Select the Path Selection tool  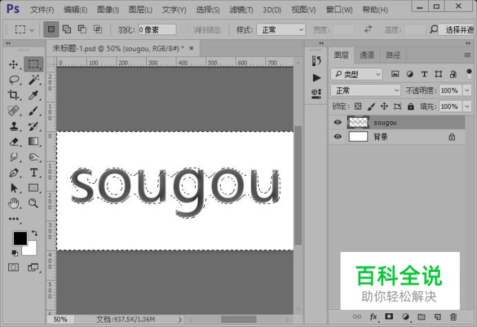point(13,188)
